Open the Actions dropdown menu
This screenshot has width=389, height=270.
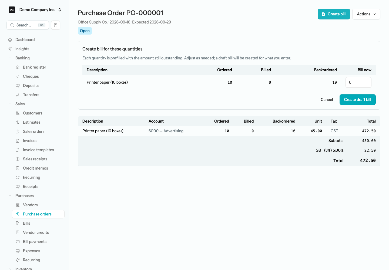point(366,14)
